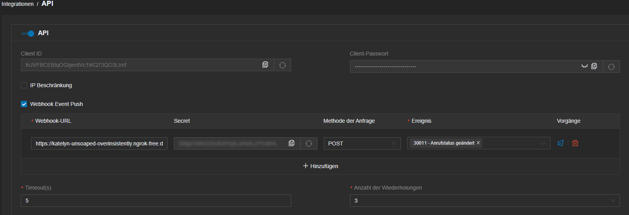The height and width of the screenshot is (215, 629).
Task: Reveal the Client-Passwort with eye icon
Action: [585, 66]
